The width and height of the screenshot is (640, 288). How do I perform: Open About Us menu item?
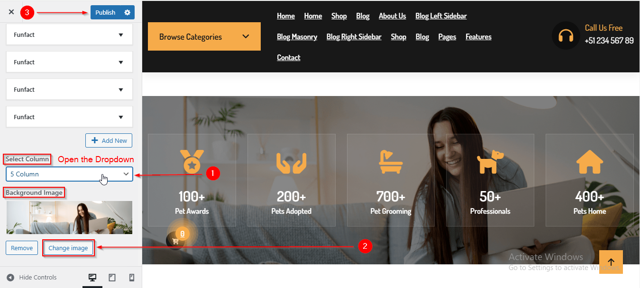392,16
